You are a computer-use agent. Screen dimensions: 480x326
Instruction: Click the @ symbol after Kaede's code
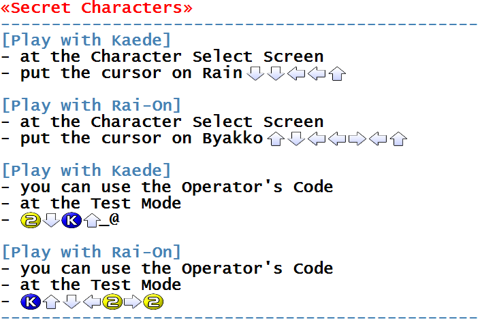tap(114, 219)
